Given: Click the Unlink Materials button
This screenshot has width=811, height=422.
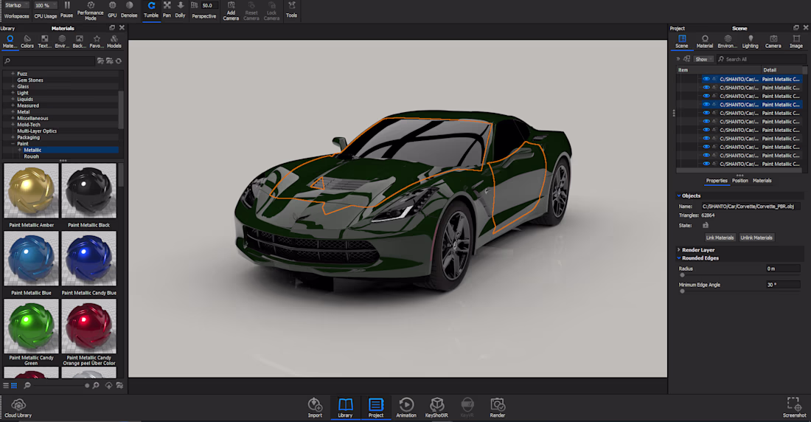Looking at the screenshot, I should coord(756,238).
